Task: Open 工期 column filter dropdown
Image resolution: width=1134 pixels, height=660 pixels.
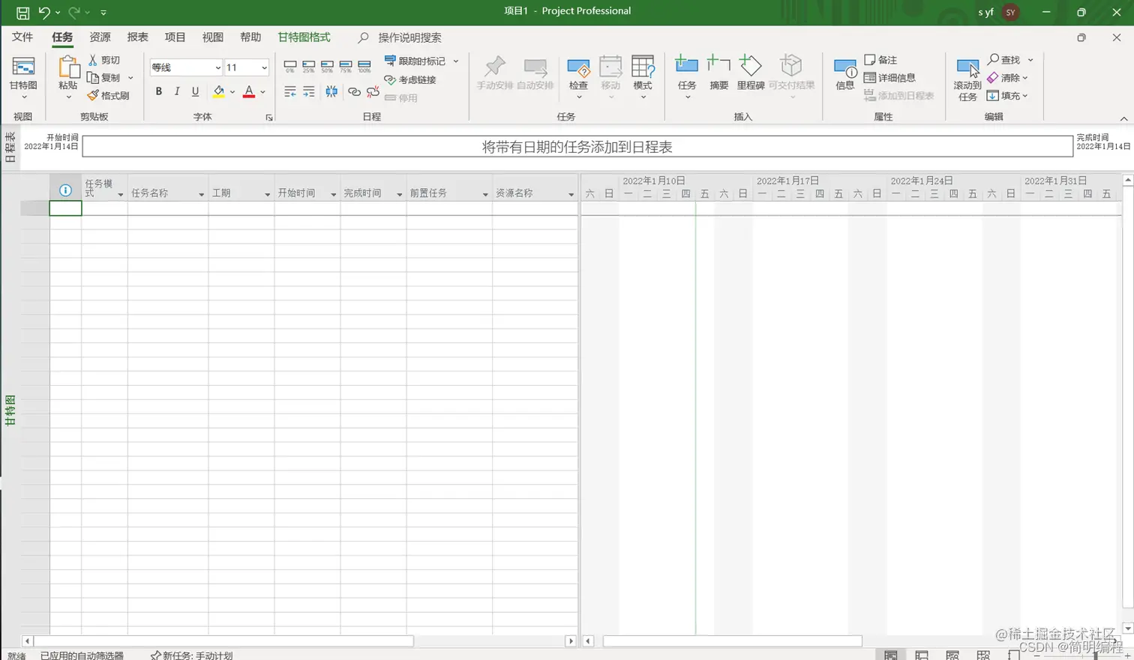Action: [x=267, y=195]
